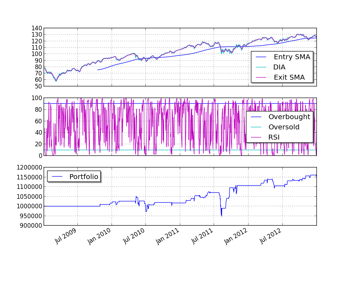The height and width of the screenshot is (282, 352).
Task: Click the '1150000' portfolio axis tick
Action: point(30,177)
